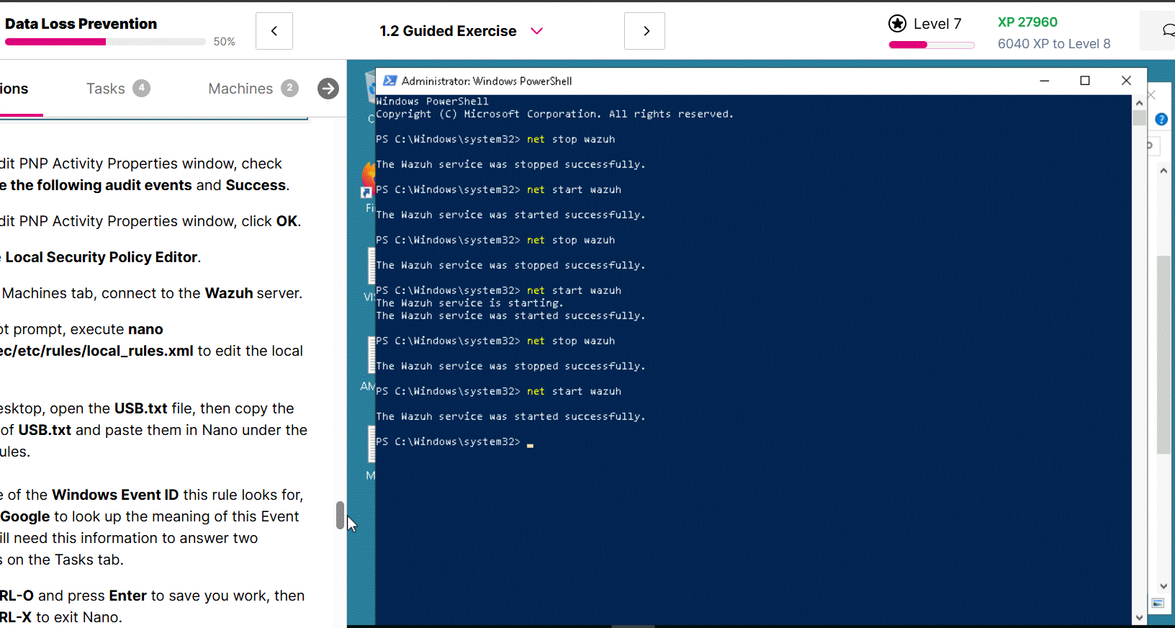
Task: Click the circled right arrow beside Machines
Action: (x=328, y=89)
